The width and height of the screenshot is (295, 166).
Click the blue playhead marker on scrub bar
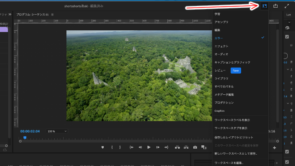[25, 138]
